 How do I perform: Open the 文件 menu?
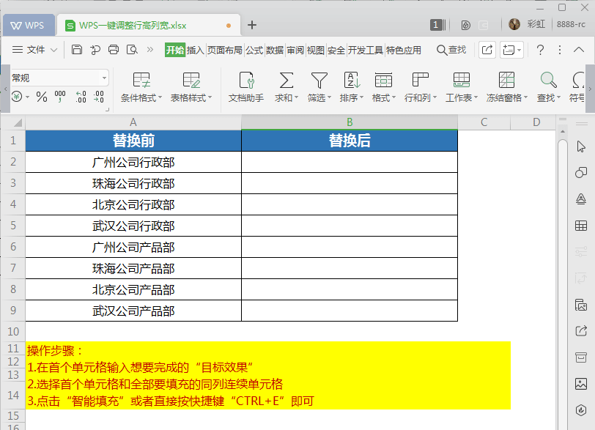pos(35,50)
